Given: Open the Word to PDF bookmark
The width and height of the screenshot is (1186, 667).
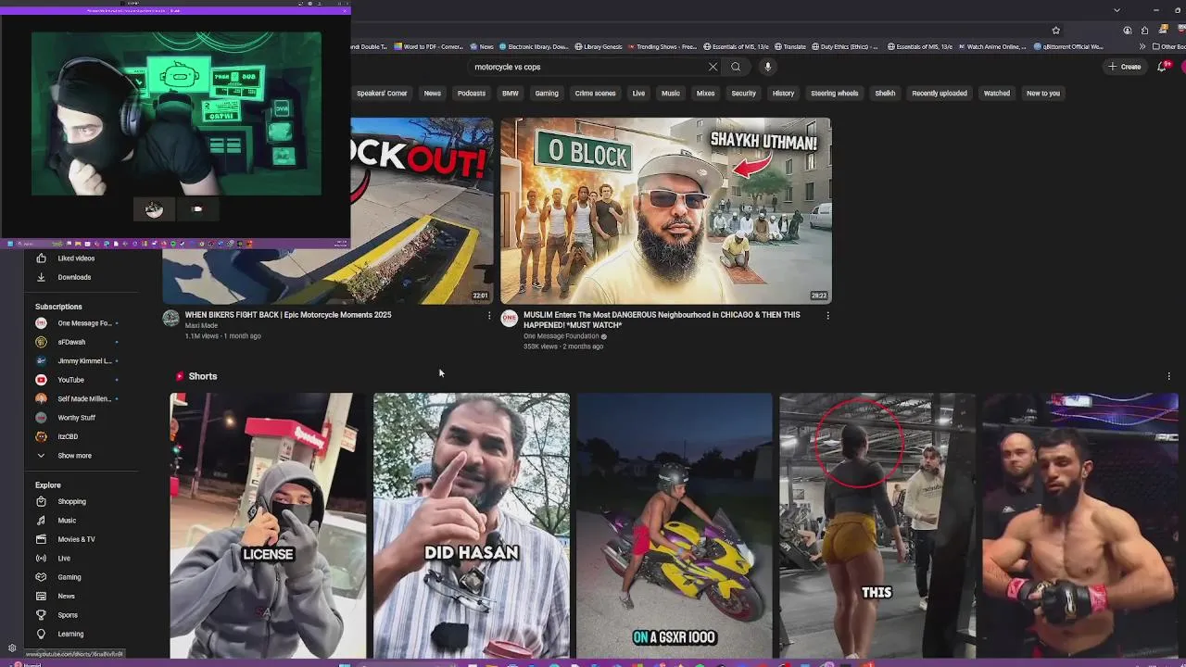Looking at the screenshot, I should coord(427,46).
